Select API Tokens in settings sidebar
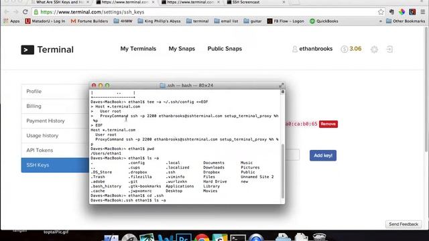This screenshot has height=241, width=429. [55, 150]
